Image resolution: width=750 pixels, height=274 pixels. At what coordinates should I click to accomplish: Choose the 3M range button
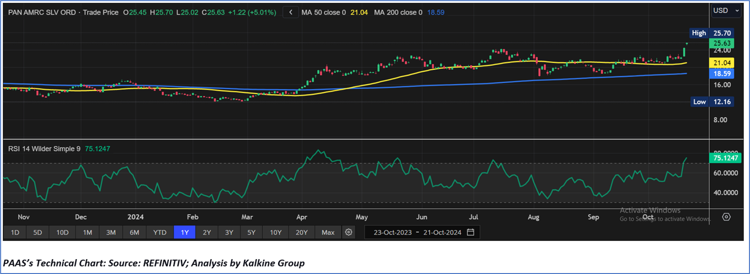pos(111,232)
